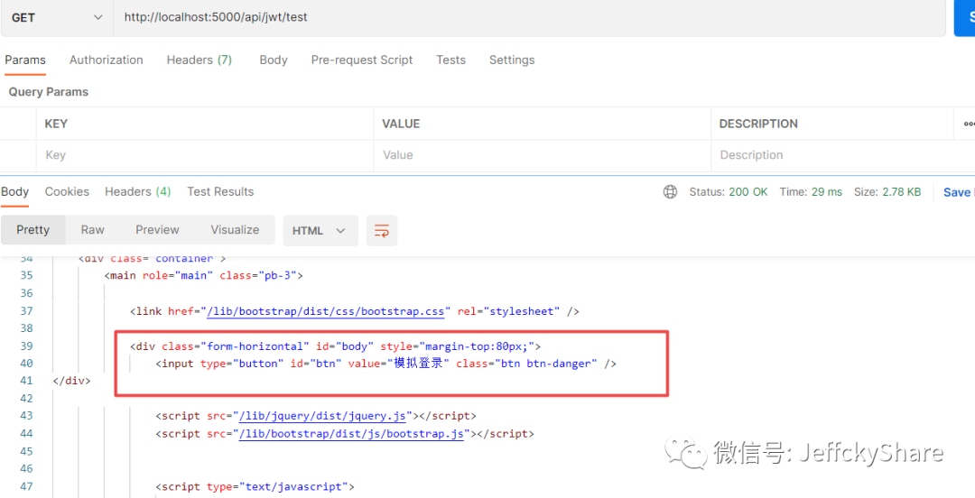Select the request Body tab
The height and width of the screenshot is (498, 975).
pos(274,60)
